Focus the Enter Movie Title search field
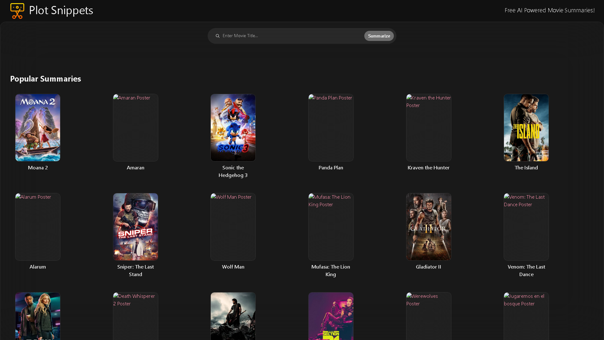 coord(292,36)
